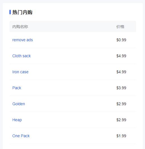Click the 热门内购 section heading
The height and width of the screenshot is (149, 145).
coord(22,12)
